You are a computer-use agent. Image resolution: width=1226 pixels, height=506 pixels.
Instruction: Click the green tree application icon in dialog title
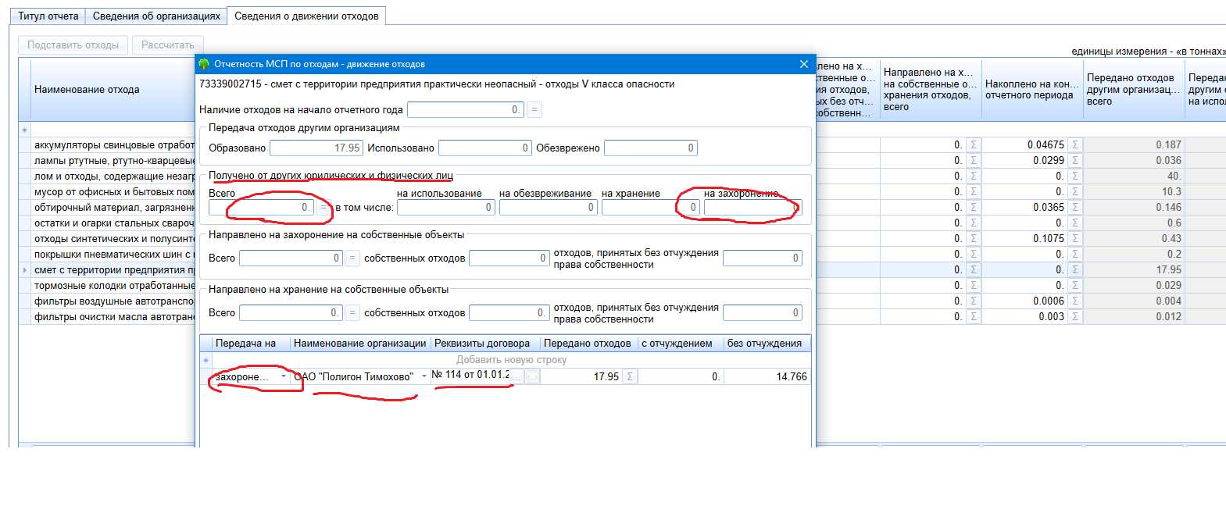(205, 64)
